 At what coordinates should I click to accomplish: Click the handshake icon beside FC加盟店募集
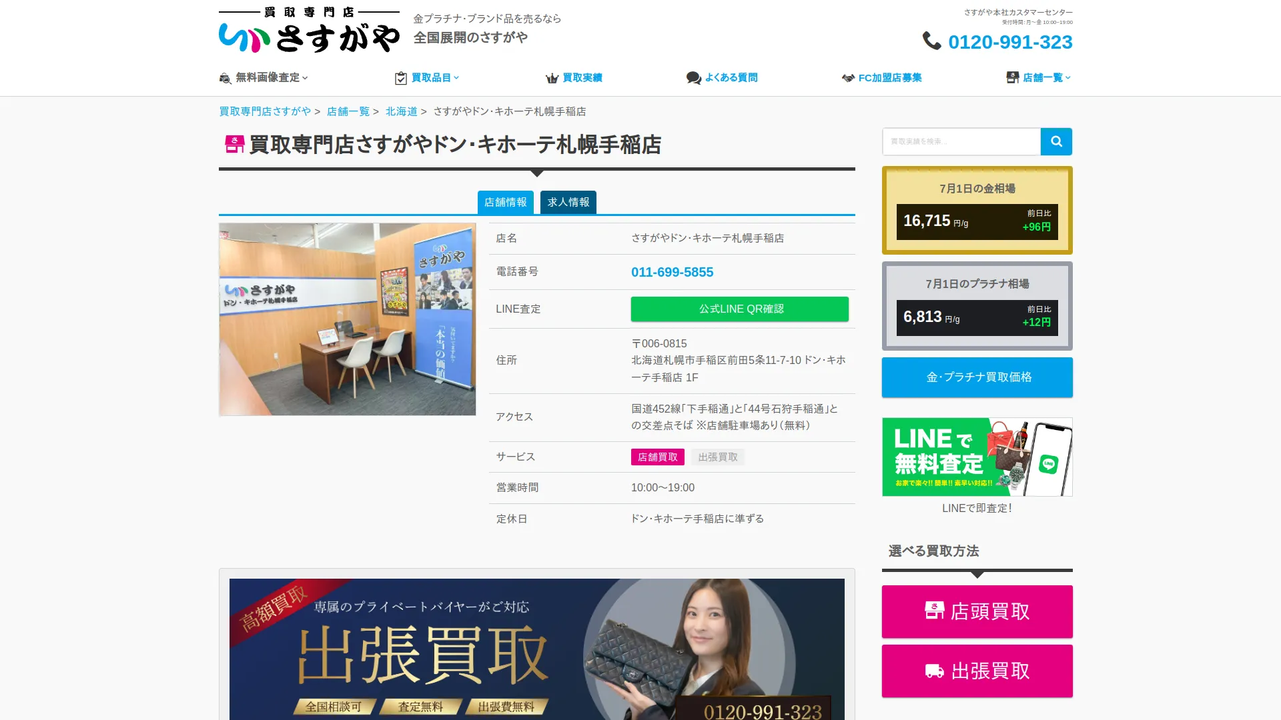848,78
